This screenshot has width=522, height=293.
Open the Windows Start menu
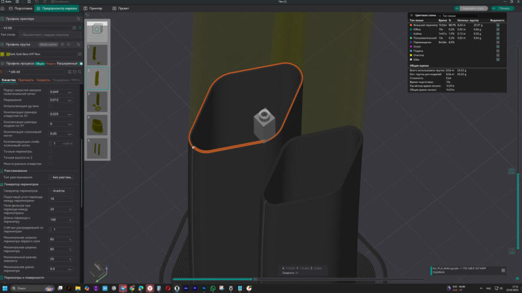[x=5, y=288]
